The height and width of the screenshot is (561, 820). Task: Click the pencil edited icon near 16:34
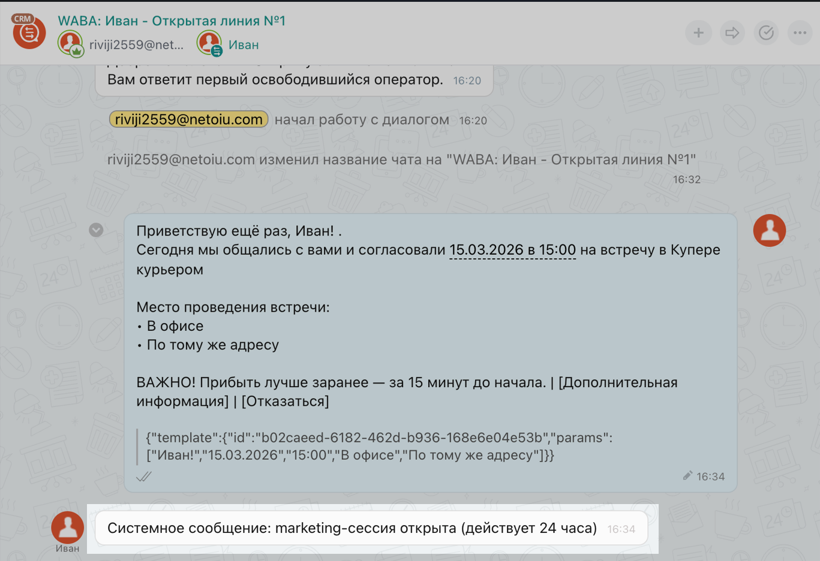(687, 476)
